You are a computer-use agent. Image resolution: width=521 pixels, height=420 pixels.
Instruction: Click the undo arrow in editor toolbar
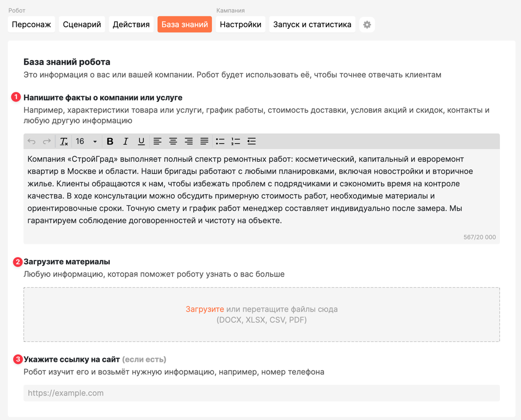[32, 141]
